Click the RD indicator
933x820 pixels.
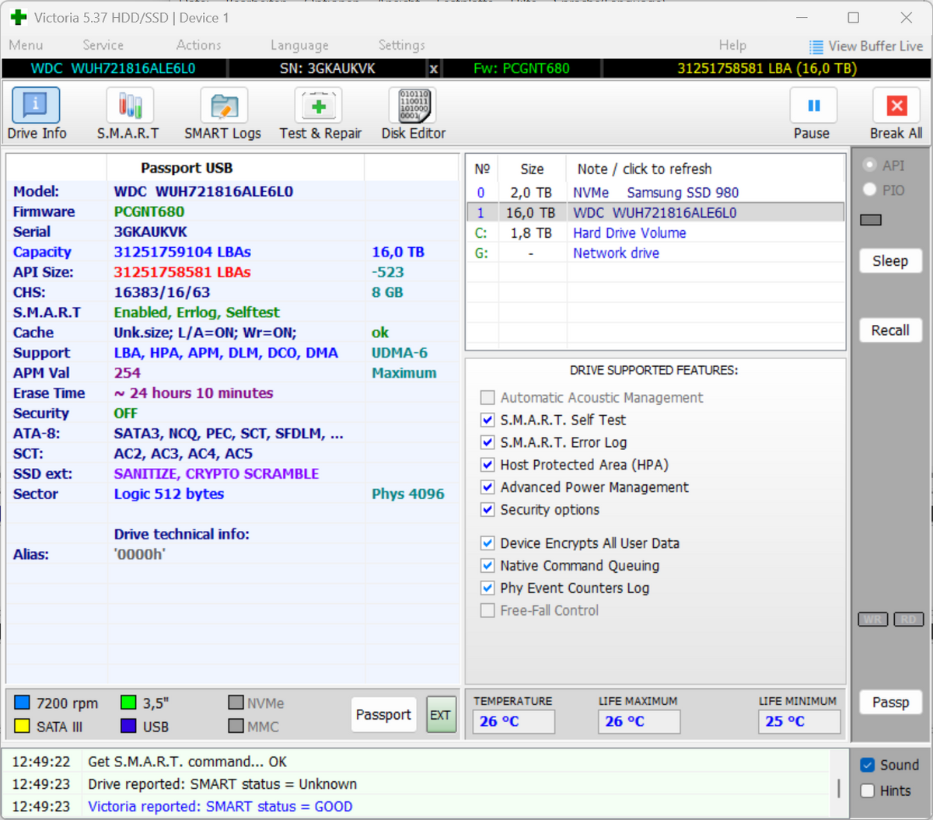[908, 619]
